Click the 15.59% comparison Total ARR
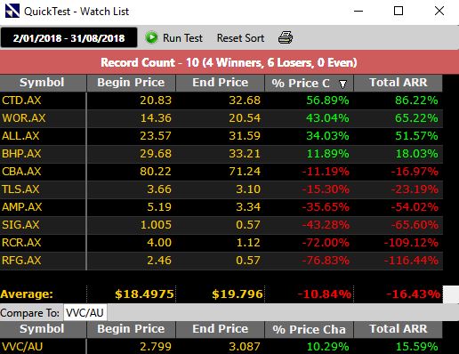 pyautogui.click(x=416, y=346)
